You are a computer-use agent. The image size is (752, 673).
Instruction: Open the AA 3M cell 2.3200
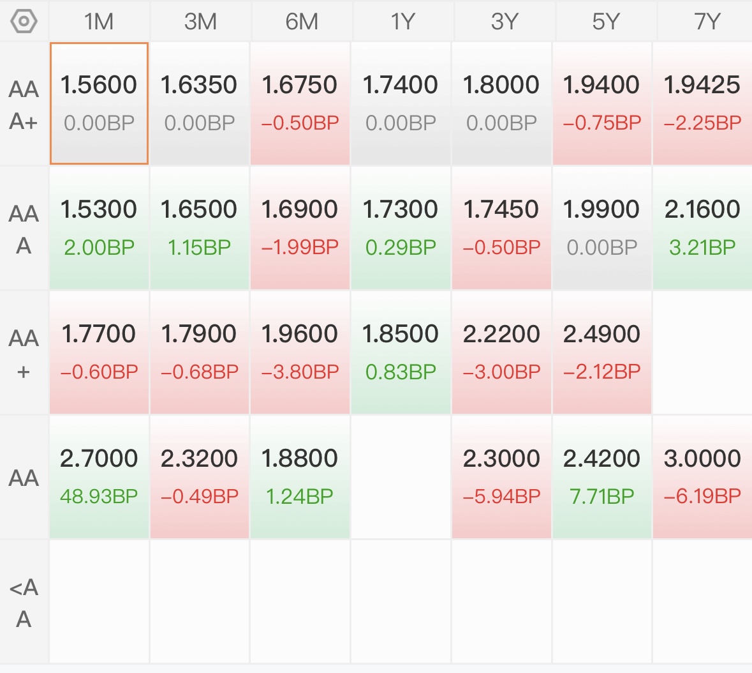(x=200, y=477)
